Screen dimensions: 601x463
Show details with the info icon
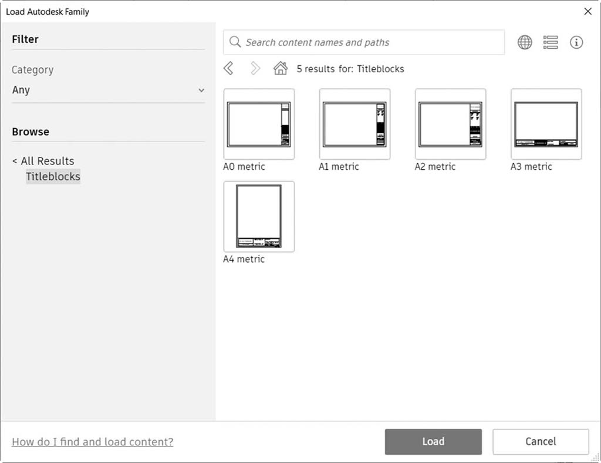click(576, 42)
